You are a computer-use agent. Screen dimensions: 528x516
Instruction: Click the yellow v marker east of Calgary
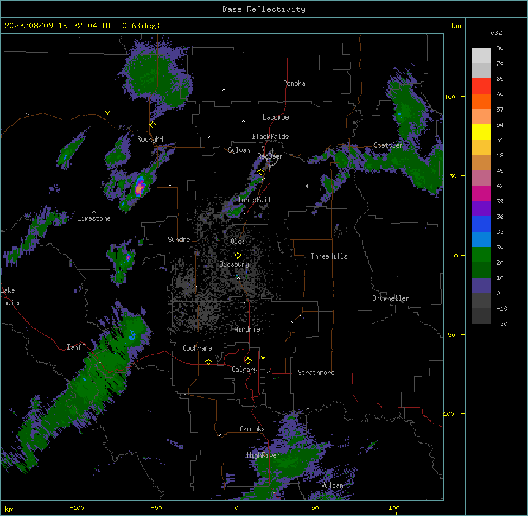[263, 358]
